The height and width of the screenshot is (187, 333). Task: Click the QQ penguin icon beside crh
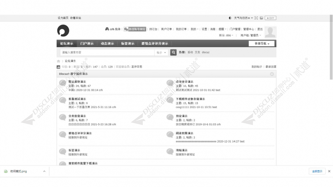pos(107,29)
